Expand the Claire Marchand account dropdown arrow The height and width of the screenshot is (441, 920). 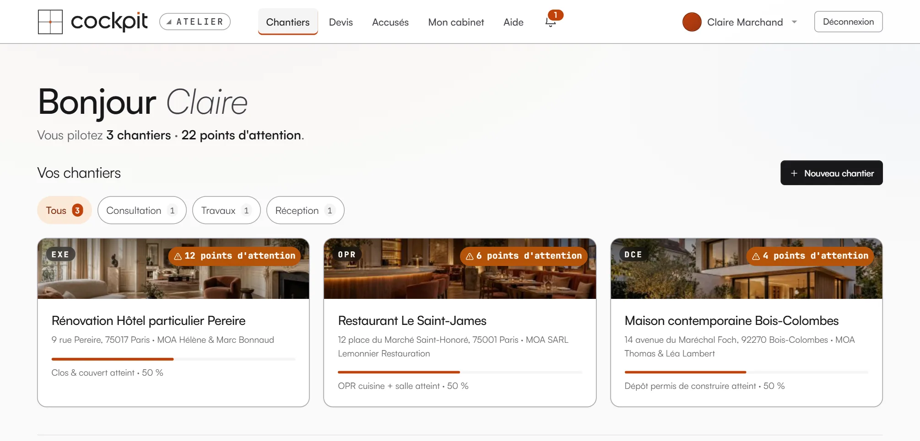795,22
